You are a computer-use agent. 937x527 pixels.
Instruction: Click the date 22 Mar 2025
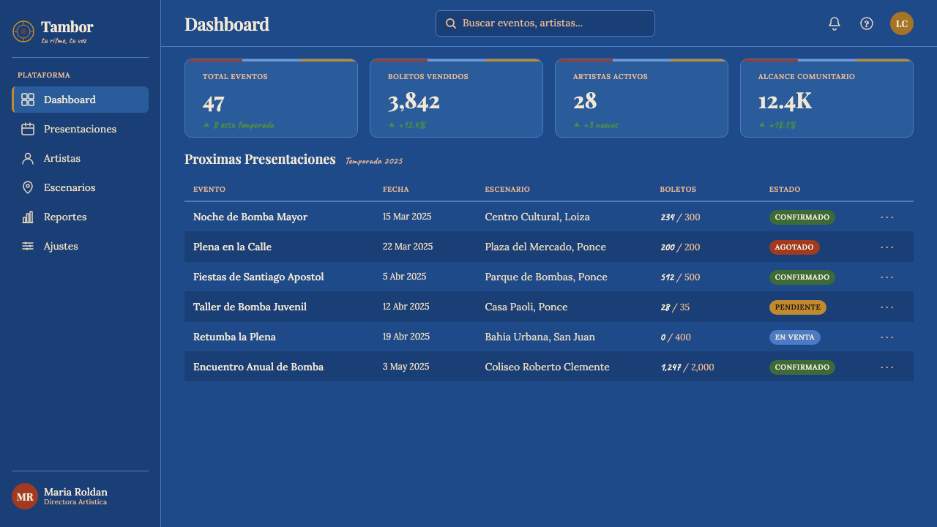tap(408, 247)
